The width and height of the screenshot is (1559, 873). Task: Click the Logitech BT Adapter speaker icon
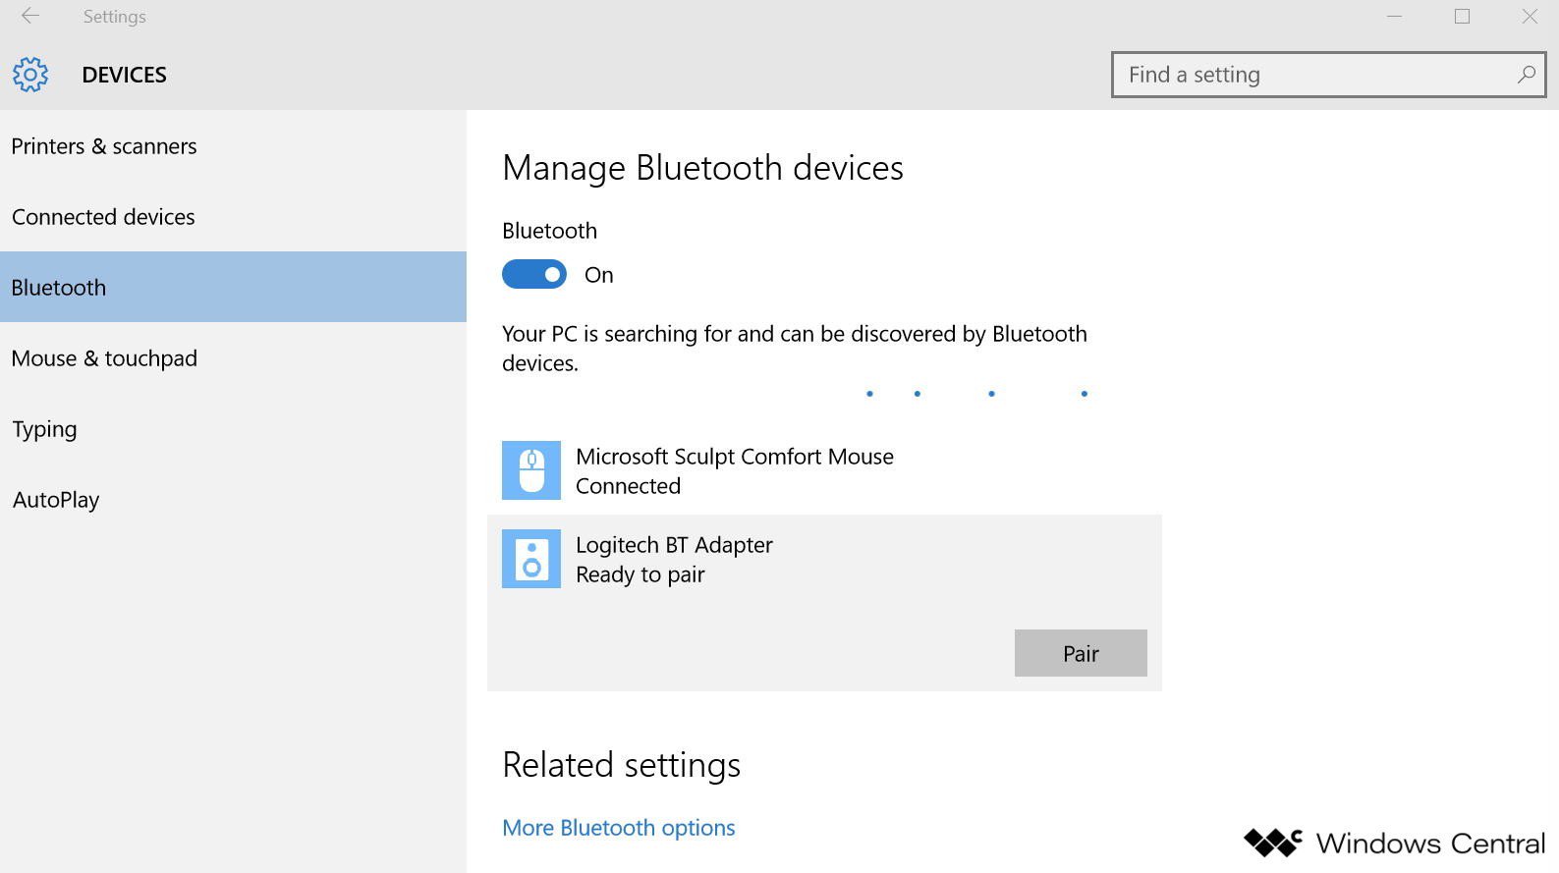point(531,559)
